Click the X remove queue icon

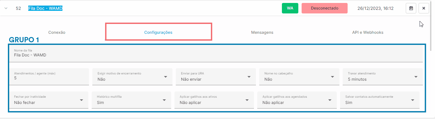click(x=424, y=8)
